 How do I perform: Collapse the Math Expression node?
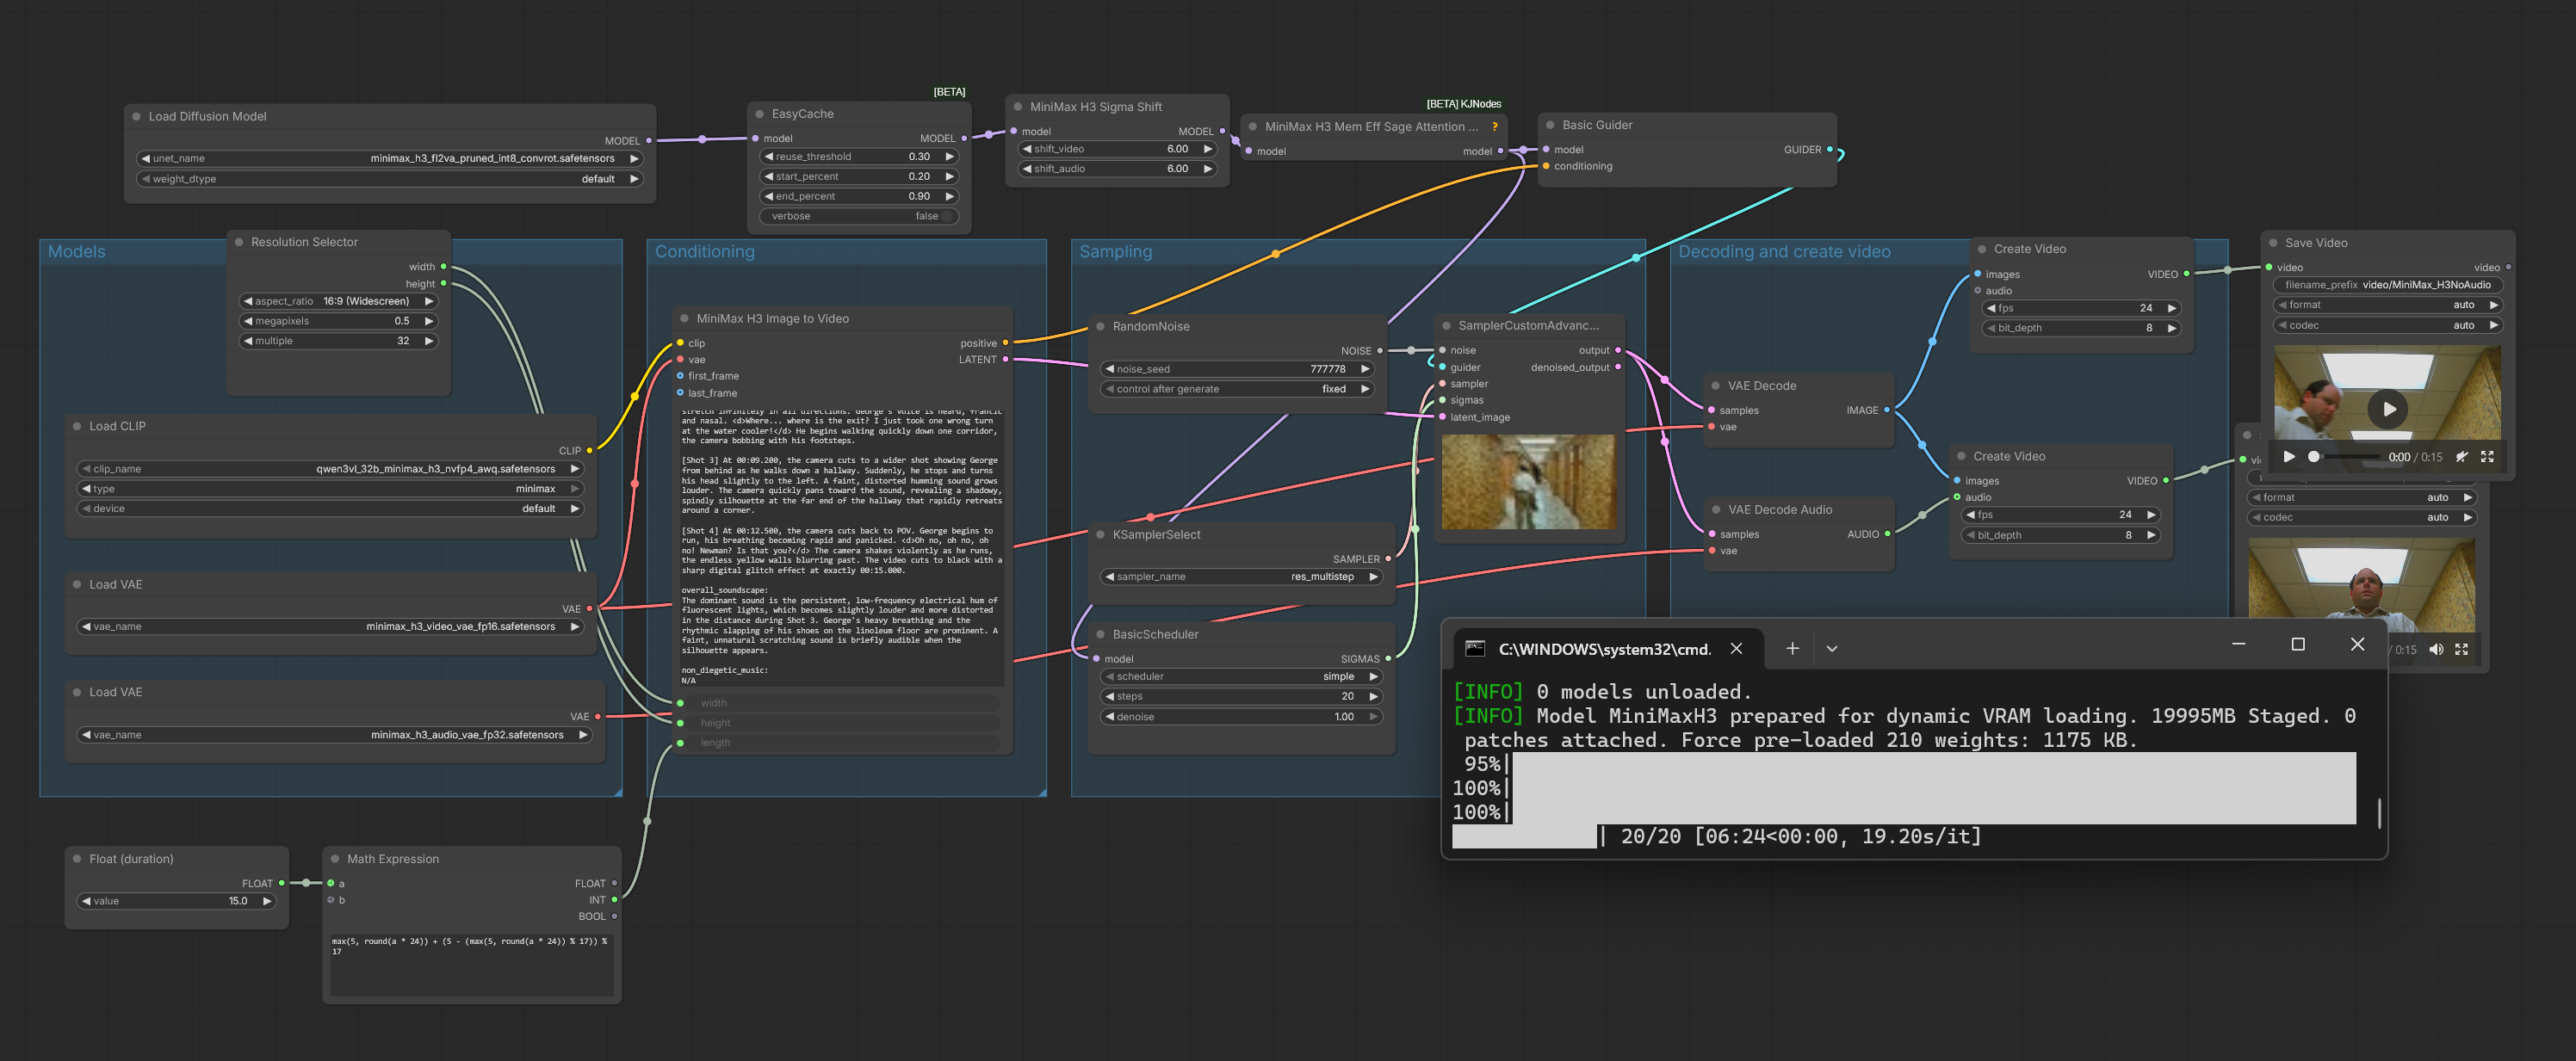click(334, 859)
